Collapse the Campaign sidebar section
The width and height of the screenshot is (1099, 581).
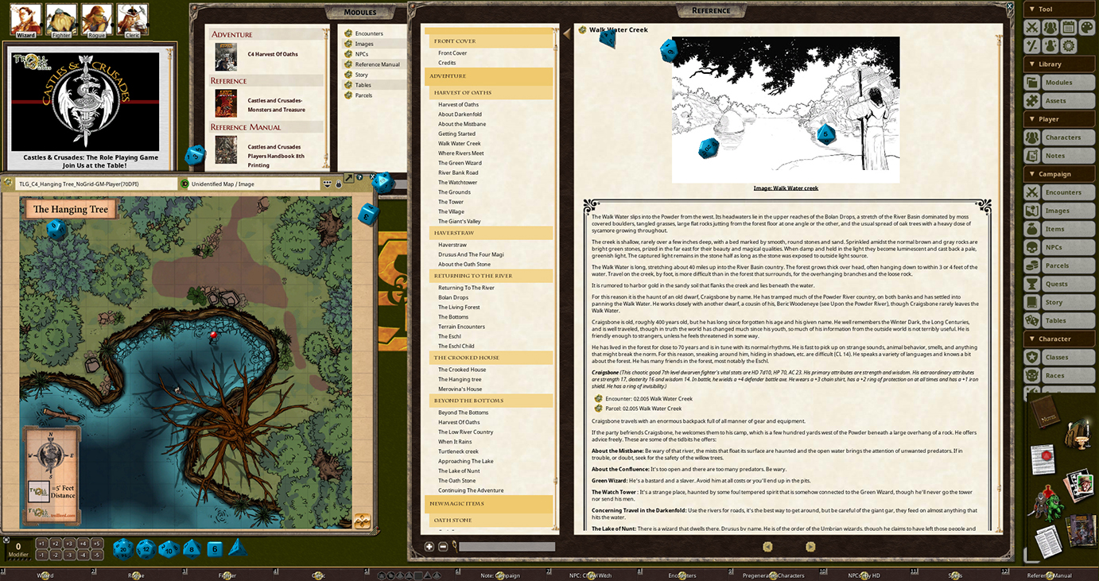tap(1058, 174)
